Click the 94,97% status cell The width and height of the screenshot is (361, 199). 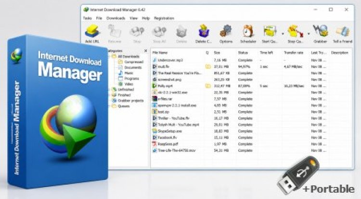[244, 67]
